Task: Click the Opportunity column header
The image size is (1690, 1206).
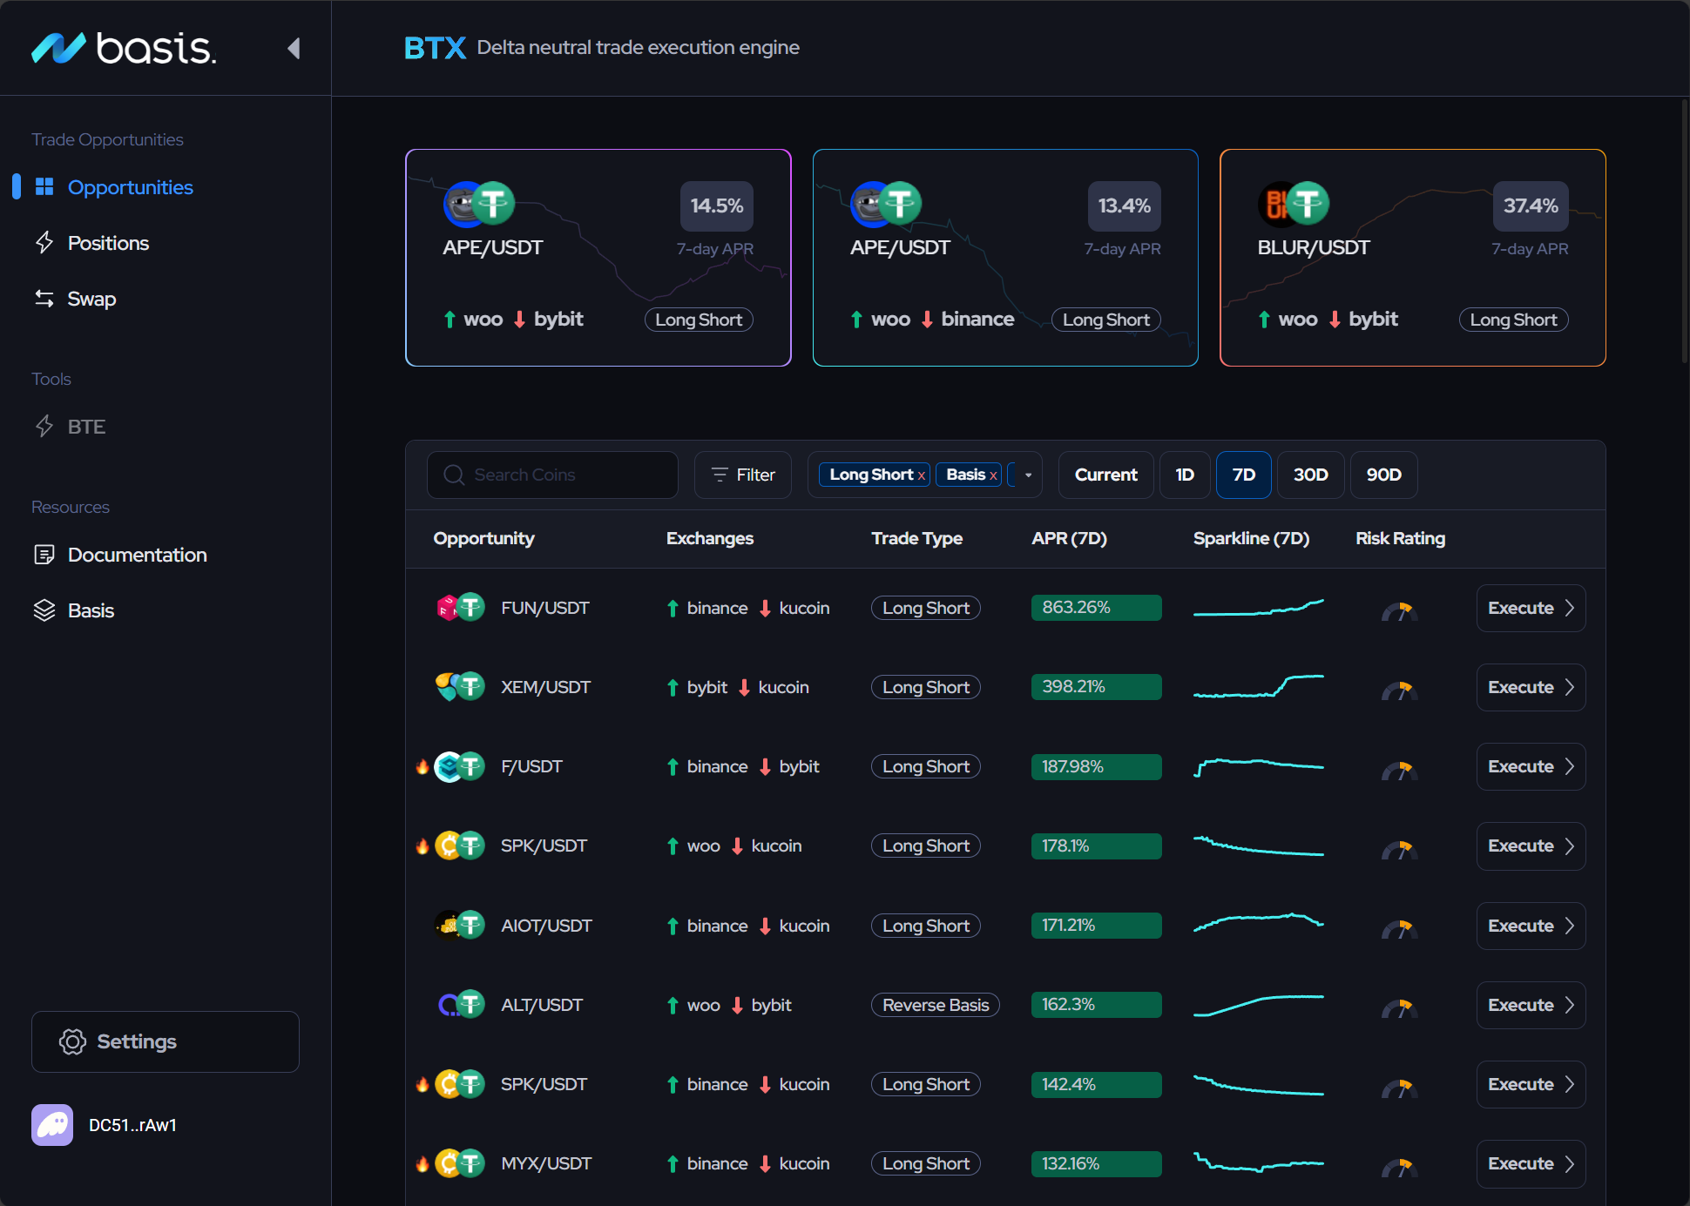Action: [x=484, y=538]
